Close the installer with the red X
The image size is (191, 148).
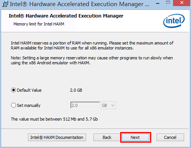tap(182, 3)
